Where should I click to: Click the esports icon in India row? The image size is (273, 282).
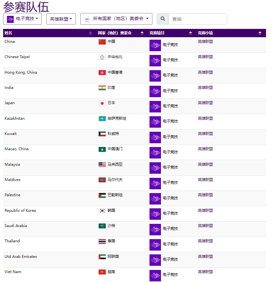pyautogui.click(x=155, y=91)
